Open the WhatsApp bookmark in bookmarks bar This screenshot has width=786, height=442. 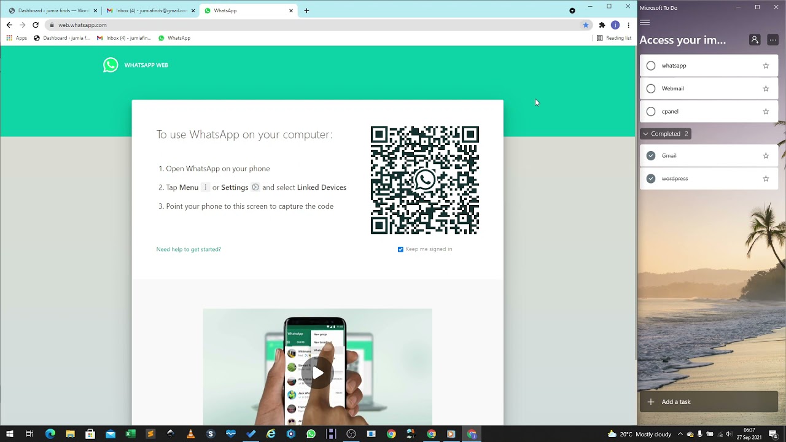pyautogui.click(x=174, y=38)
